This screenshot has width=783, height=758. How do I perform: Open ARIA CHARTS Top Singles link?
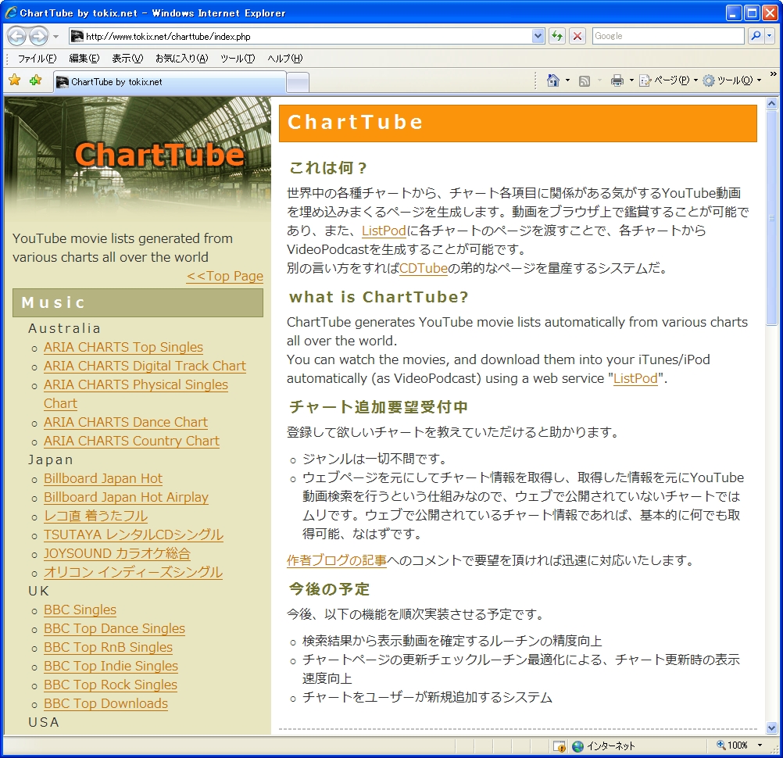coord(123,347)
